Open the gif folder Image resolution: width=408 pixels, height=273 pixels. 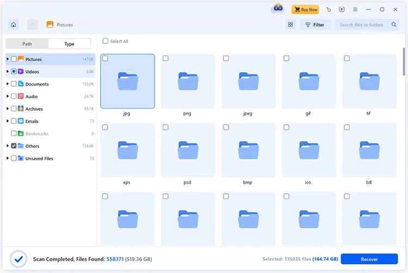point(308,81)
